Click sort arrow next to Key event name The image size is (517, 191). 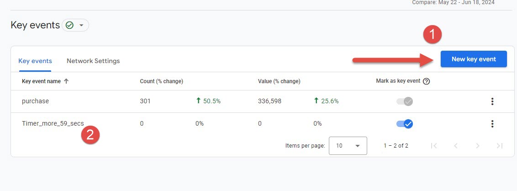66,81
